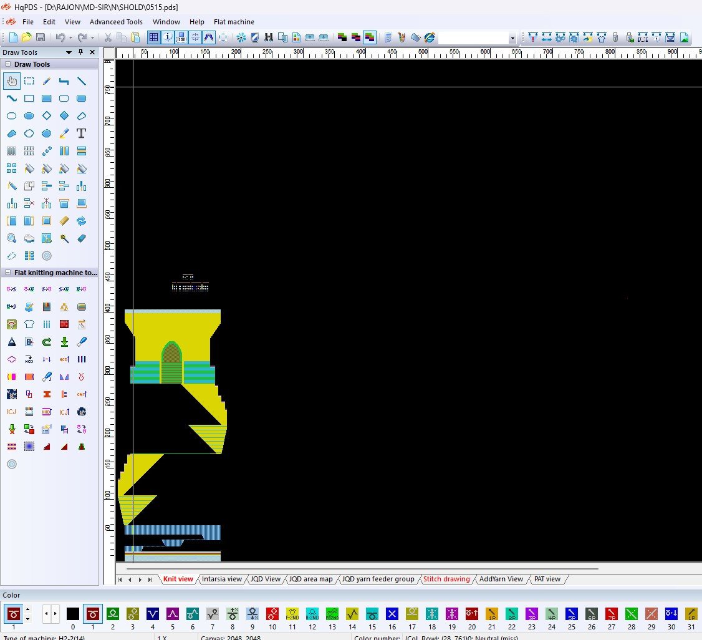Open the empty toolbar combo box dropdown
Screen dimensions: 702x640
pyautogui.click(x=512, y=38)
